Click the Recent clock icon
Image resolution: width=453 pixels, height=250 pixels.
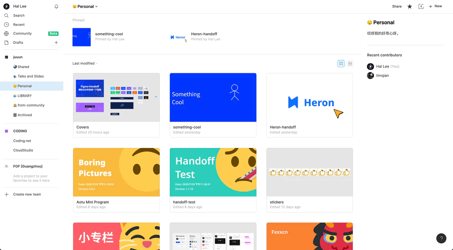click(x=6, y=25)
